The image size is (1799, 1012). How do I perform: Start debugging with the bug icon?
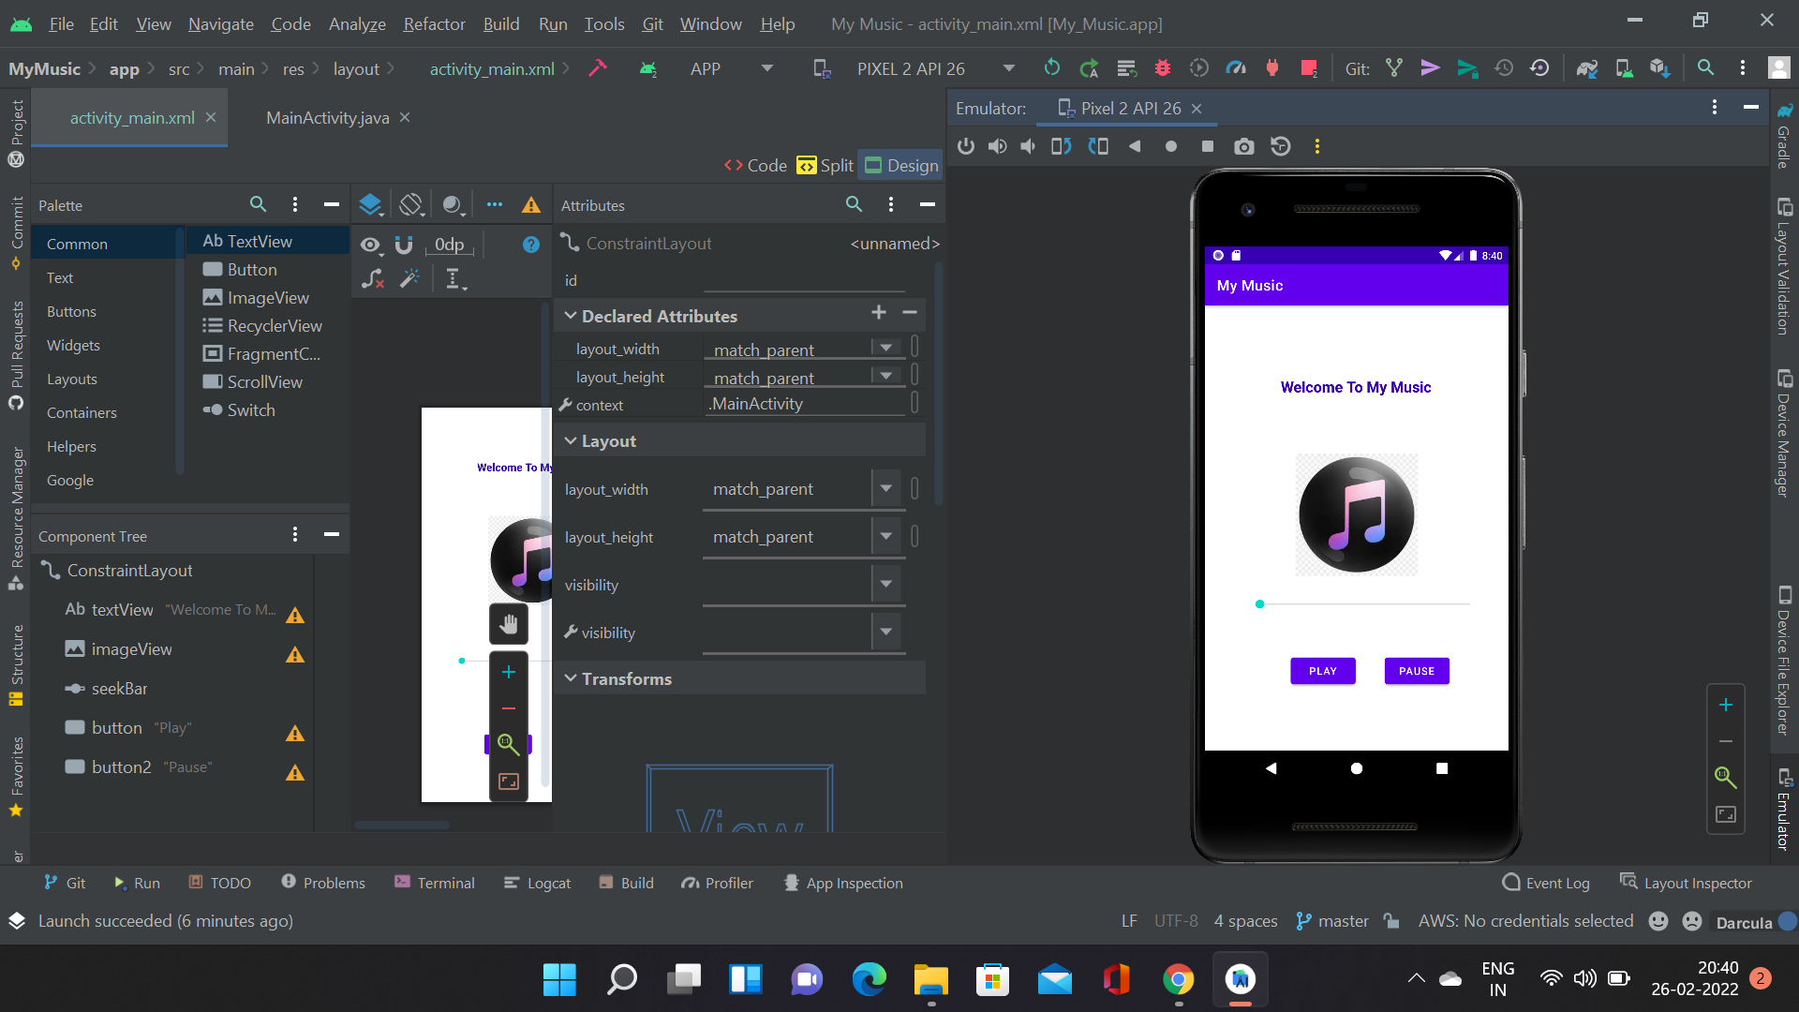point(1163,67)
